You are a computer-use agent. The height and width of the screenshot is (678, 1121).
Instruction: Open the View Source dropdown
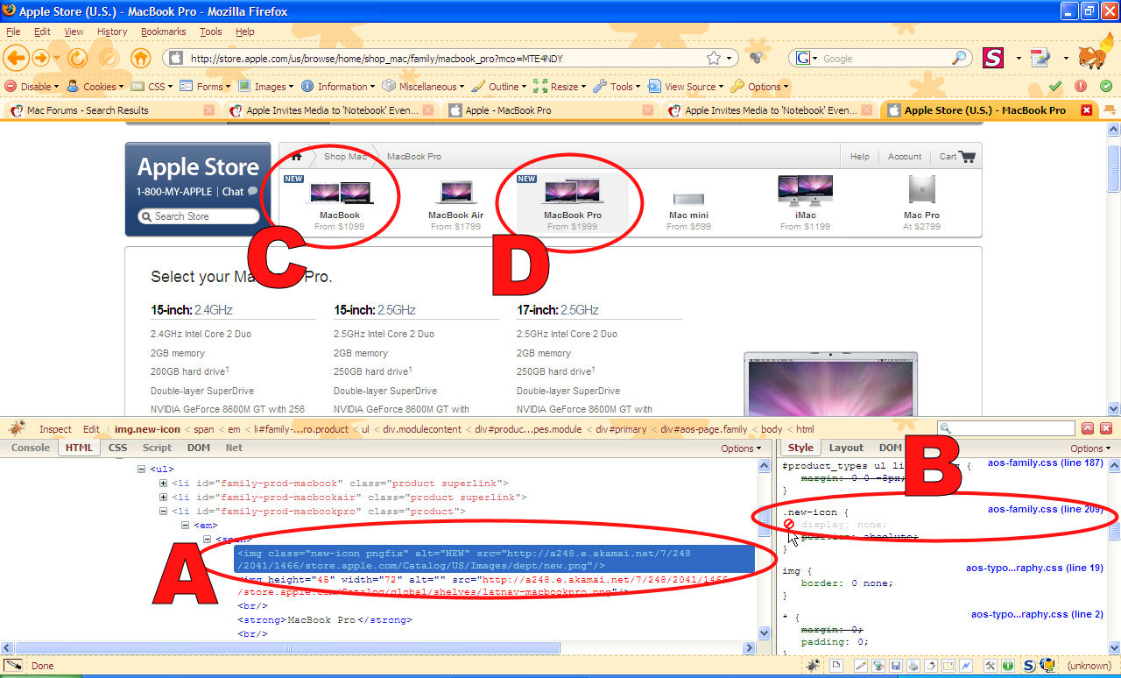686,86
